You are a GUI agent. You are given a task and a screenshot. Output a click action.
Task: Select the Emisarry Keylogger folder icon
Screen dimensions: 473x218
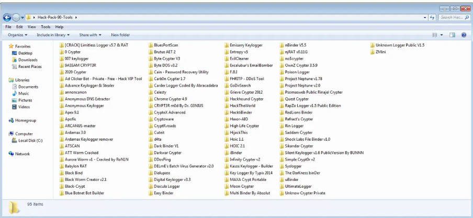tap(227, 45)
